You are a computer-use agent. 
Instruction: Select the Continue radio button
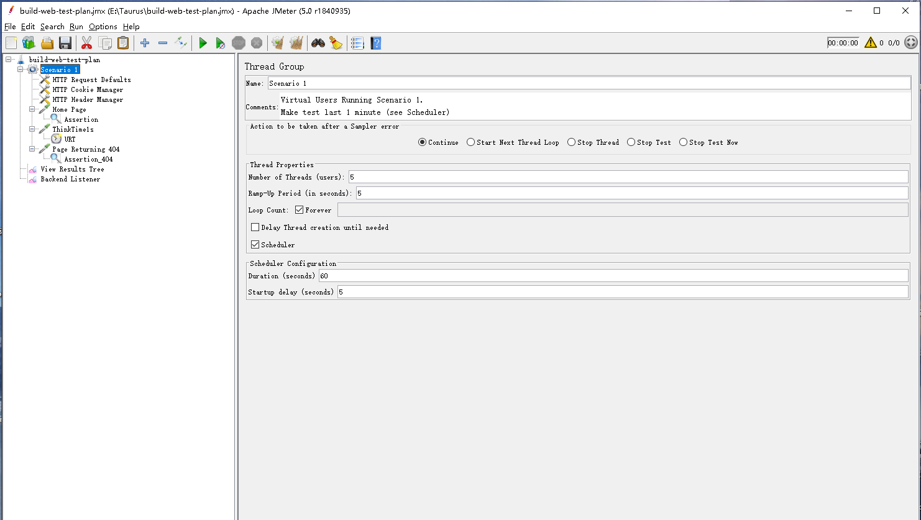click(x=423, y=142)
